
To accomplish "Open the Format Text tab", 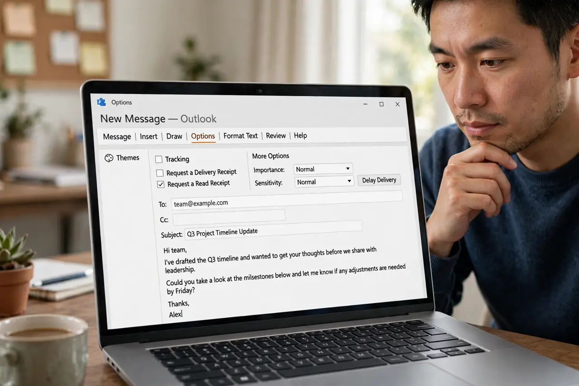I will click(x=241, y=136).
